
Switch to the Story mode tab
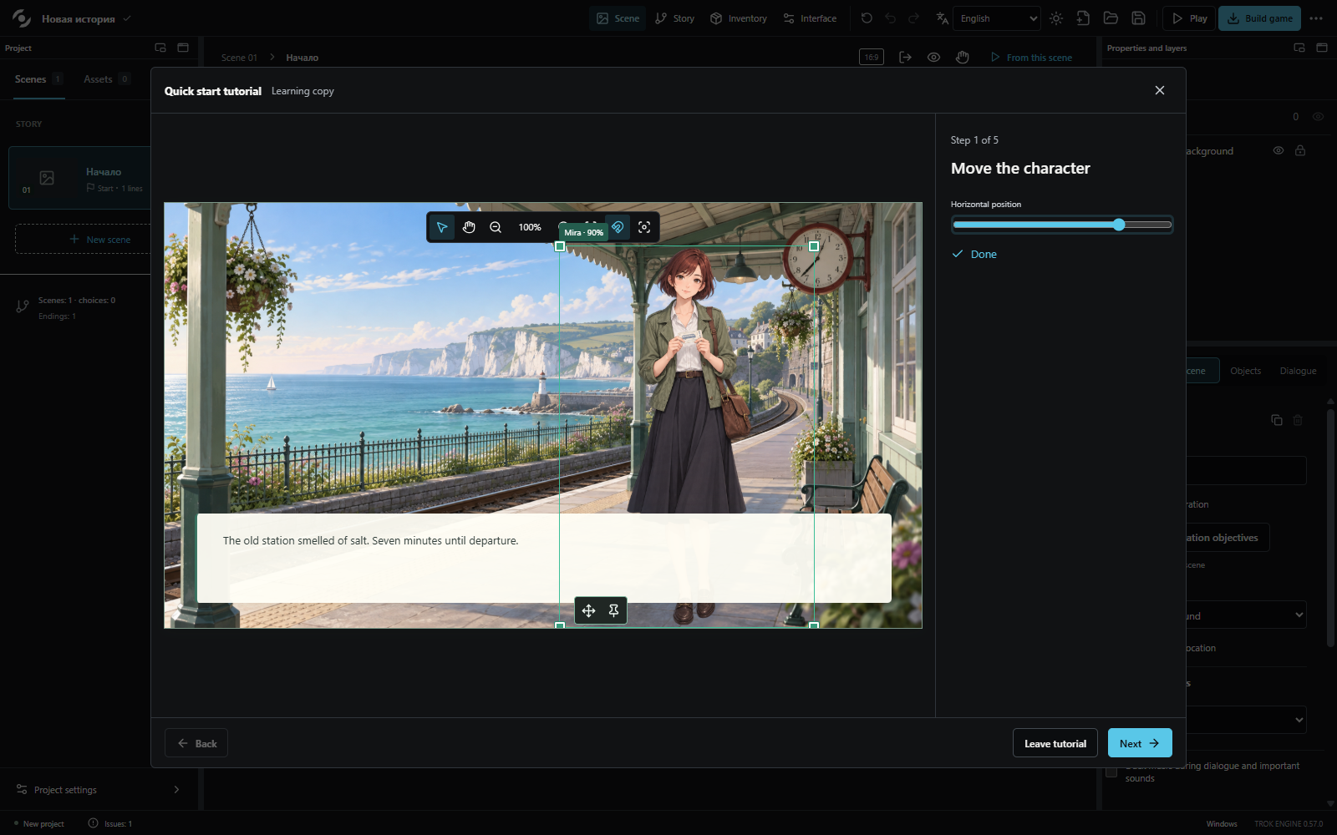tap(674, 18)
